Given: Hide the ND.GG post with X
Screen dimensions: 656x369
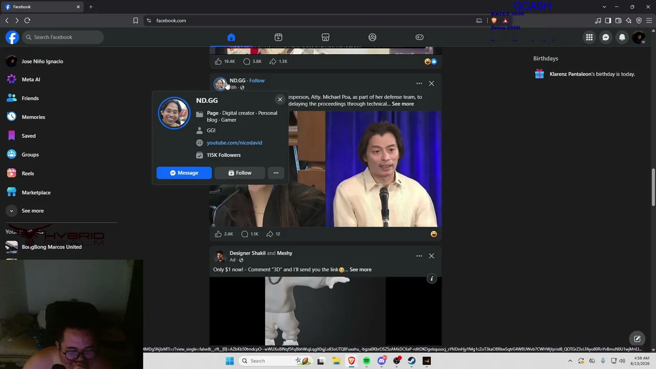Looking at the screenshot, I should pos(432,84).
